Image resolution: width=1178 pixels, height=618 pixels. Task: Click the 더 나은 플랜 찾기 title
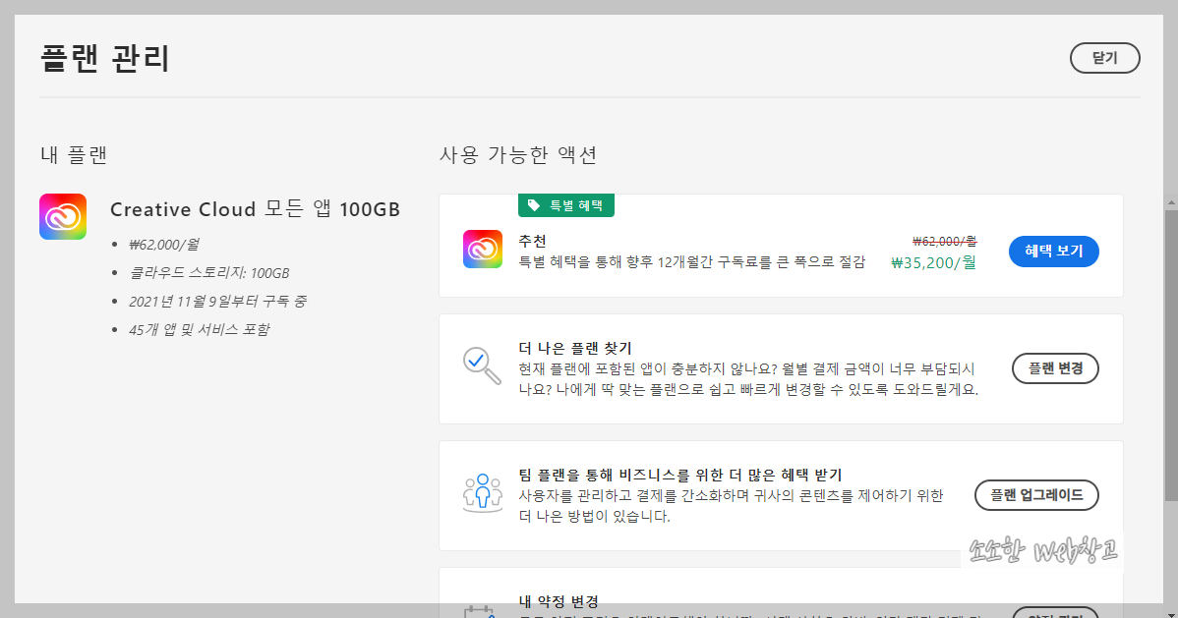coord(574,348)
